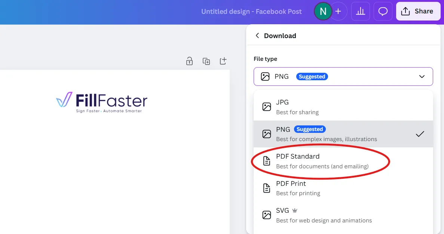
Task: Open the comments bubble icon
Action: point(383,11)
